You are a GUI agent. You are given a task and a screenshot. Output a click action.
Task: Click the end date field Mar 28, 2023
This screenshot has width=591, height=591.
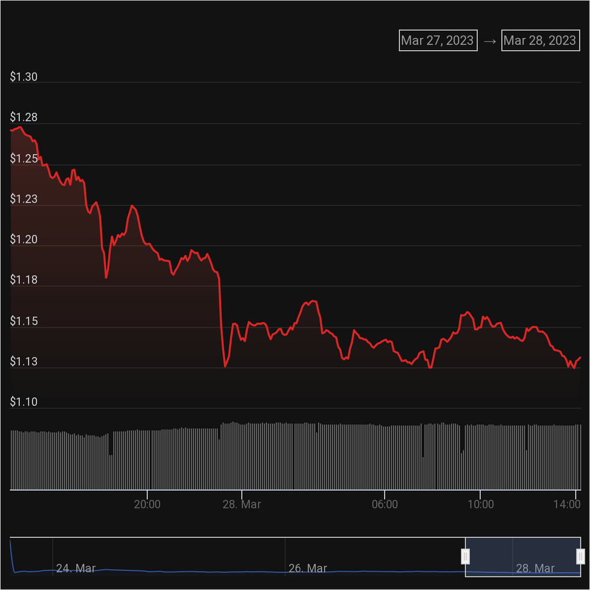point(540,40)
